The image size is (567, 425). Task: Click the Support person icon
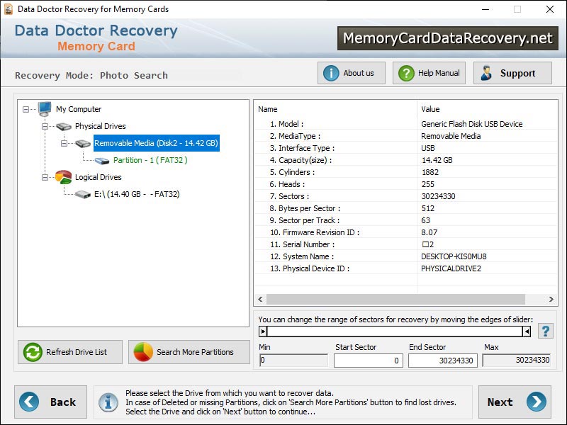click(488, 72)
